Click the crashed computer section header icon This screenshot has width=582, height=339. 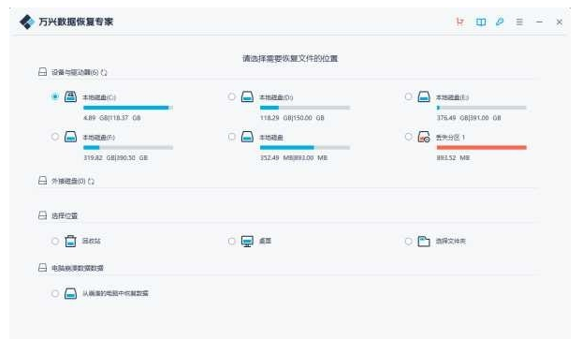coord(43,268)
